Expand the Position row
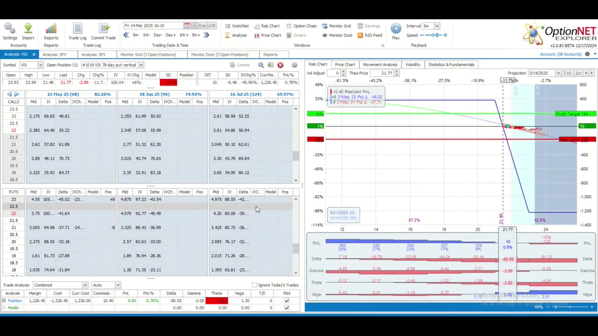Viewport: 598px width, 336px height. tap(4, 301)
